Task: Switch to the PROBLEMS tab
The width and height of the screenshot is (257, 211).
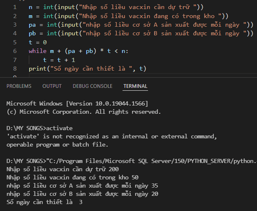Action: (x=19, y=86)
